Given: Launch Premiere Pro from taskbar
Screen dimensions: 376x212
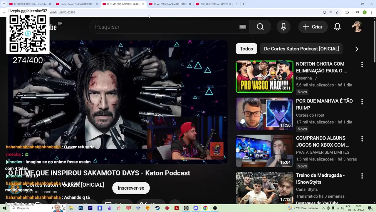Looking at the screenshot, I should 90,208.
